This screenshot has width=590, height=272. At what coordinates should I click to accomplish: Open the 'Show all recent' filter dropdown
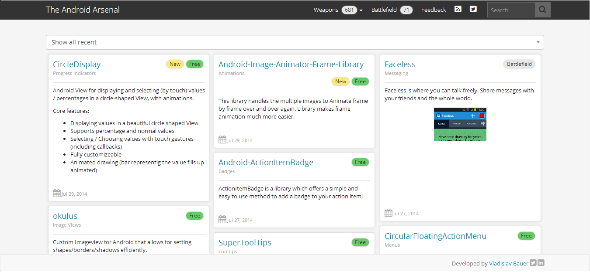(295, 42)
